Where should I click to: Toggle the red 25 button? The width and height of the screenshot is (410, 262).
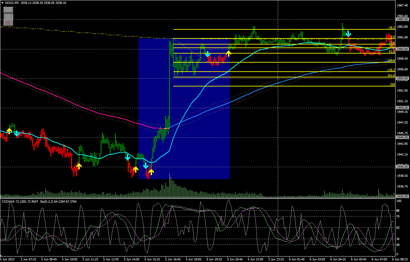pyautogui.click(x=8, y=23)
